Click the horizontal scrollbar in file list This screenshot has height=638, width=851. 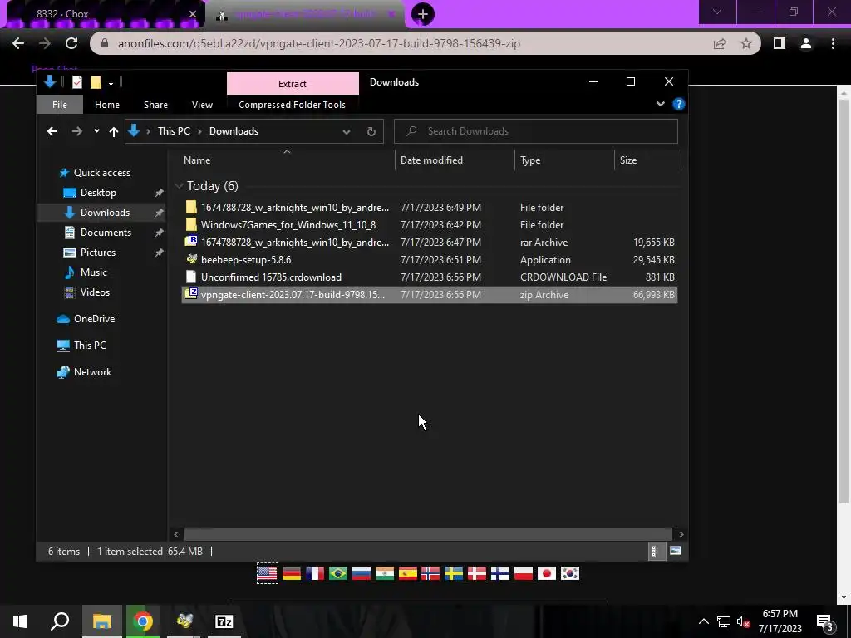428,534
